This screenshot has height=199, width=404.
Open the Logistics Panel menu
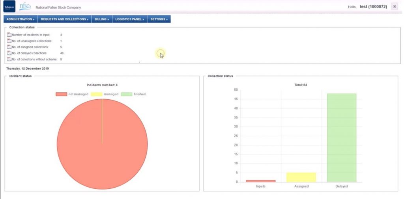(129, 19)
